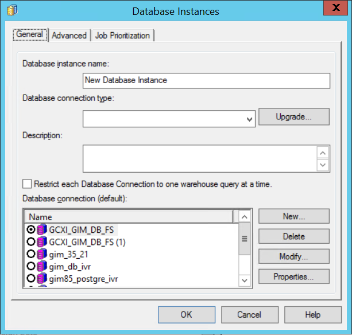This screenshot has height=335, width=352.
Task: Click the Upgrade... button
Action: 293,116
